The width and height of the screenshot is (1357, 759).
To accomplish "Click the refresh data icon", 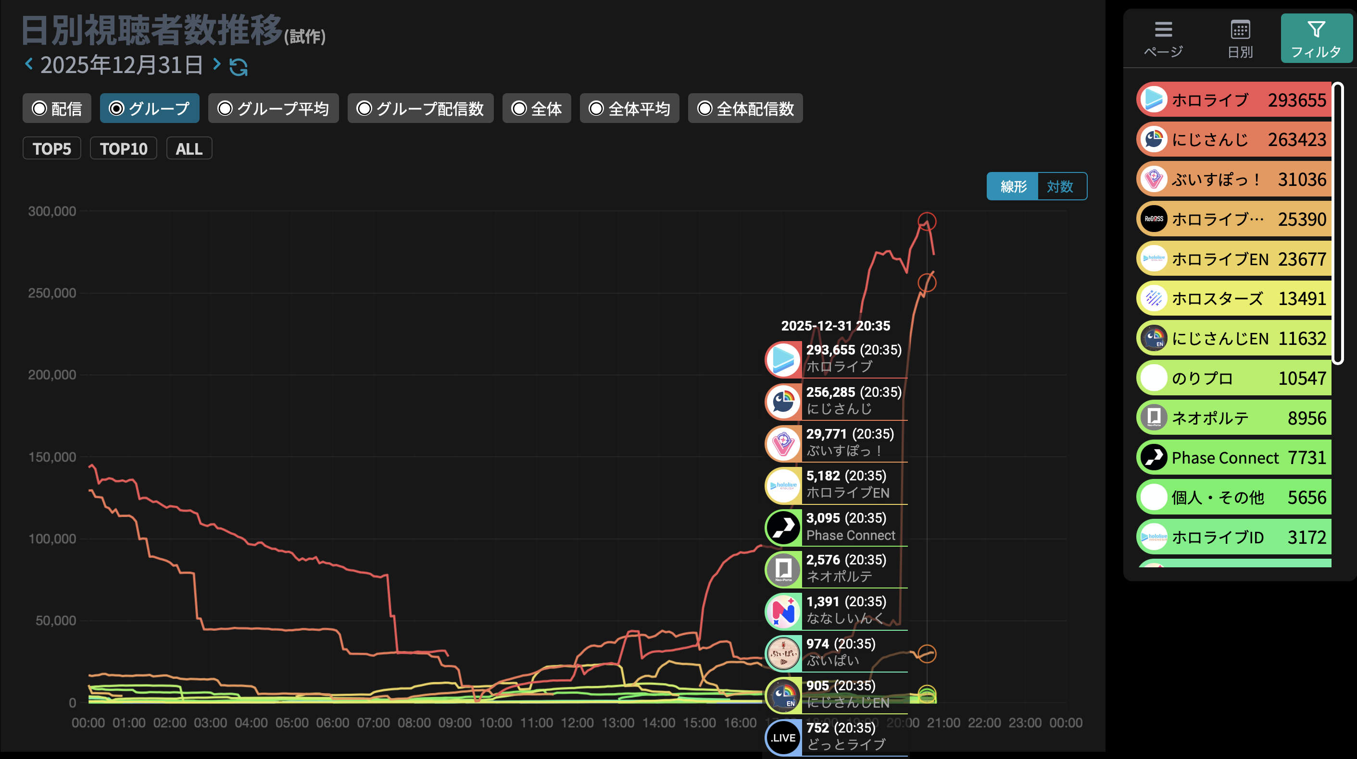I will click(238, 67).
